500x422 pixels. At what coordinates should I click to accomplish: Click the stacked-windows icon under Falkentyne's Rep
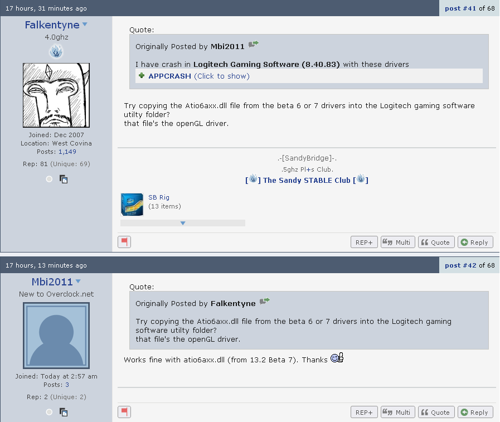(x=64, y=180)
